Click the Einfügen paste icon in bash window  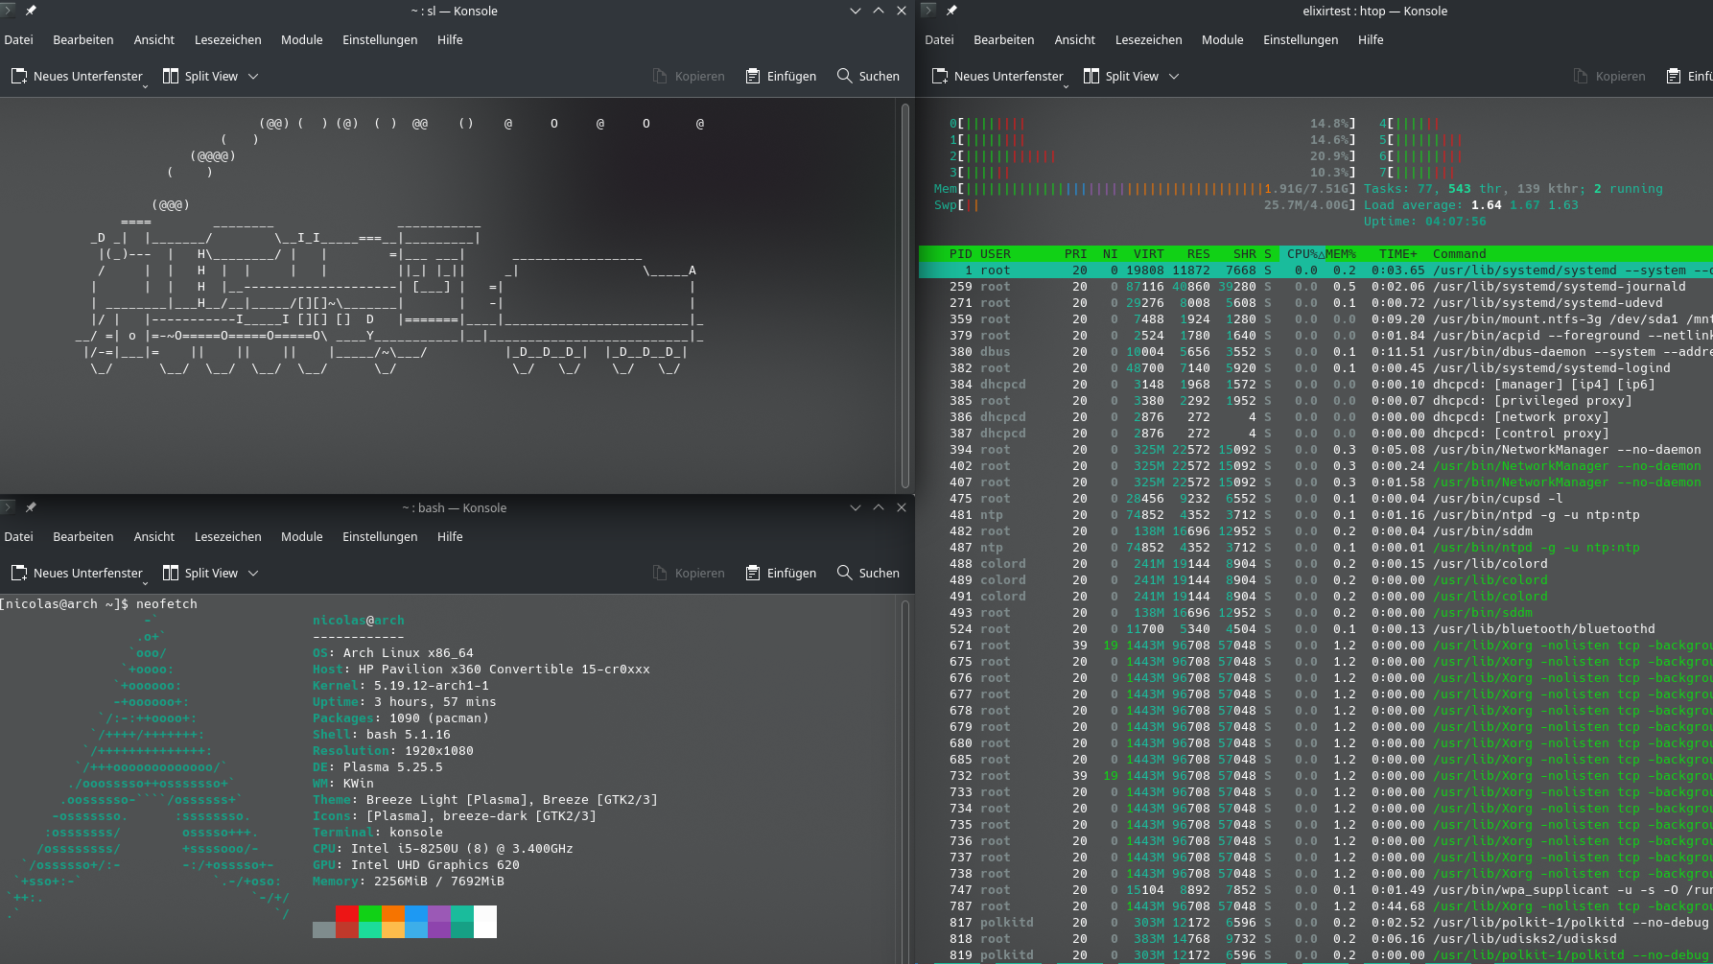(753, 573)
